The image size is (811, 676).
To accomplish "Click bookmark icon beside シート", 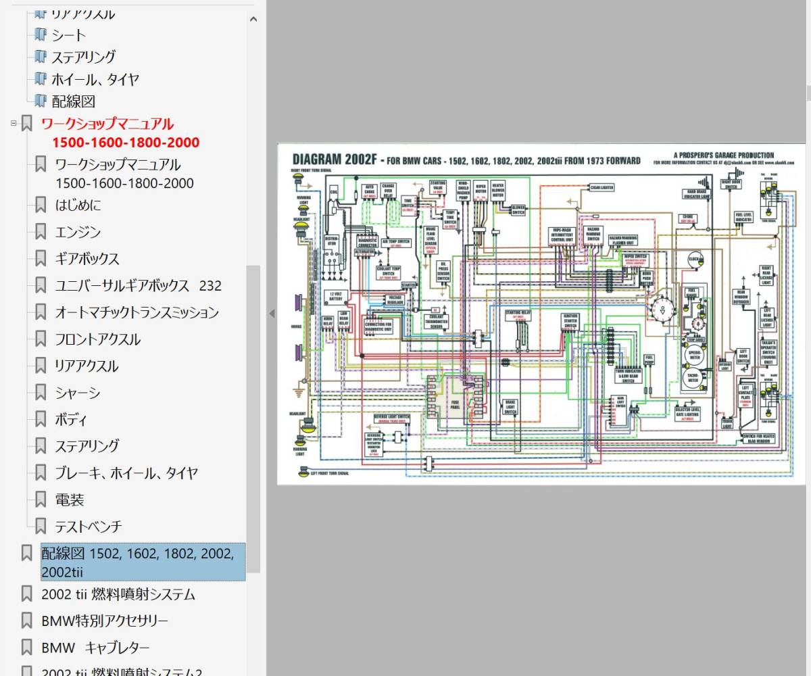I will point(40,34).
